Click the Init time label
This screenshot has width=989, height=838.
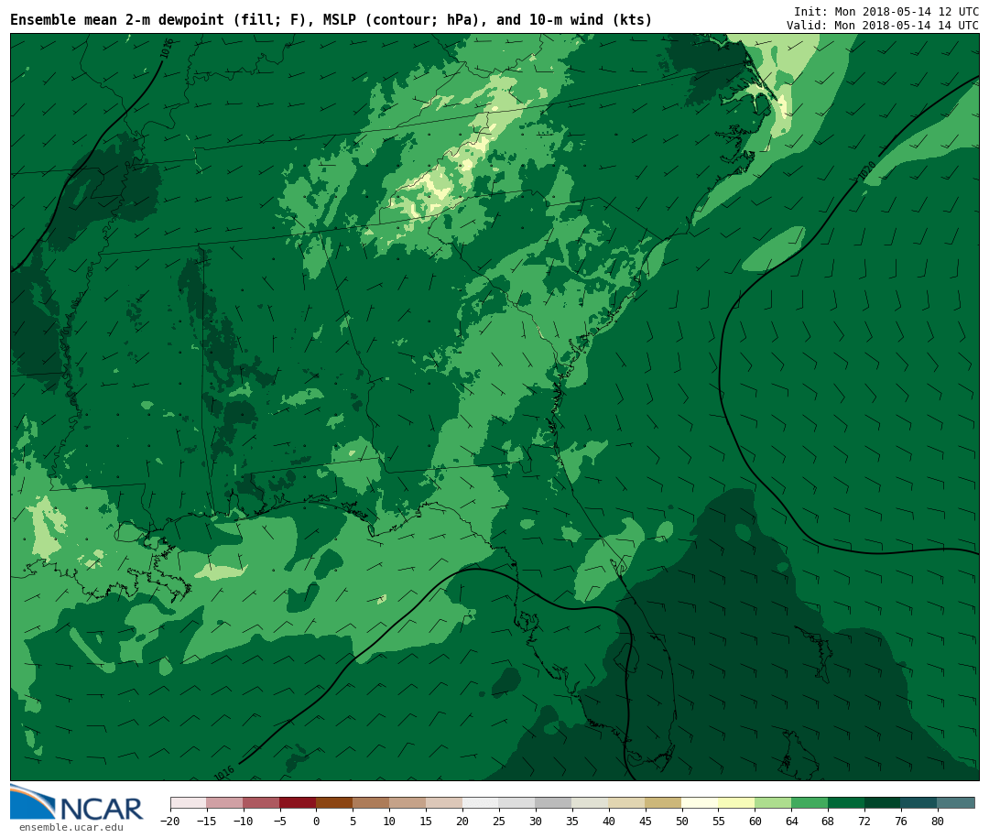coord(886,12)
